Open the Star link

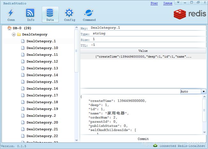[154, 3]
